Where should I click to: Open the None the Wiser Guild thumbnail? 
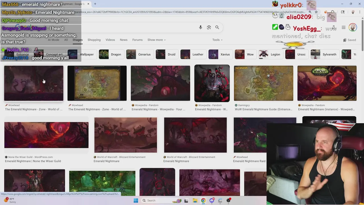[x=46, y=135]
